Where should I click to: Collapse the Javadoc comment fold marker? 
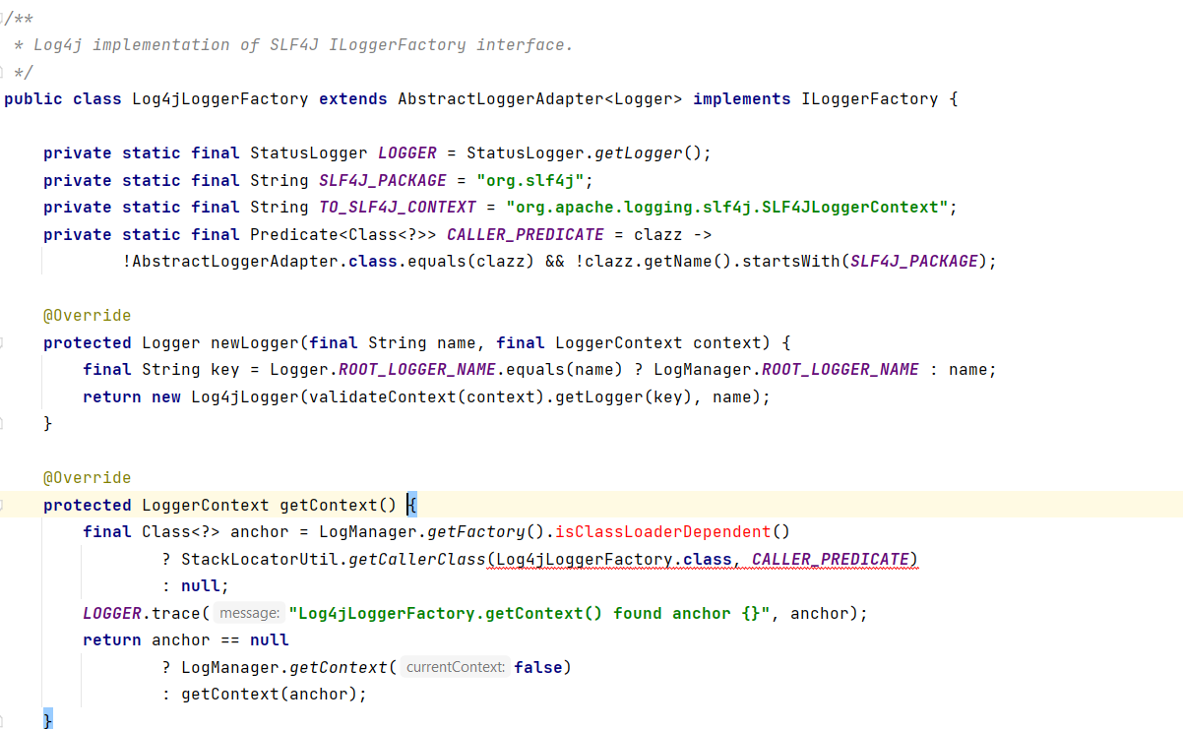coord(2,19)
